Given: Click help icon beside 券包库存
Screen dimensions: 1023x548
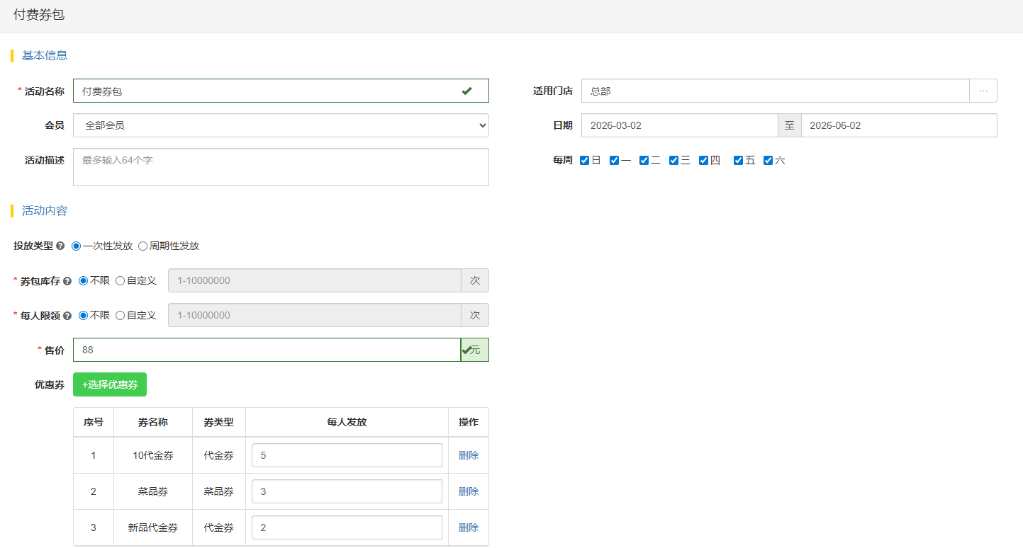Looking at the screenshot, I should 67,281.
